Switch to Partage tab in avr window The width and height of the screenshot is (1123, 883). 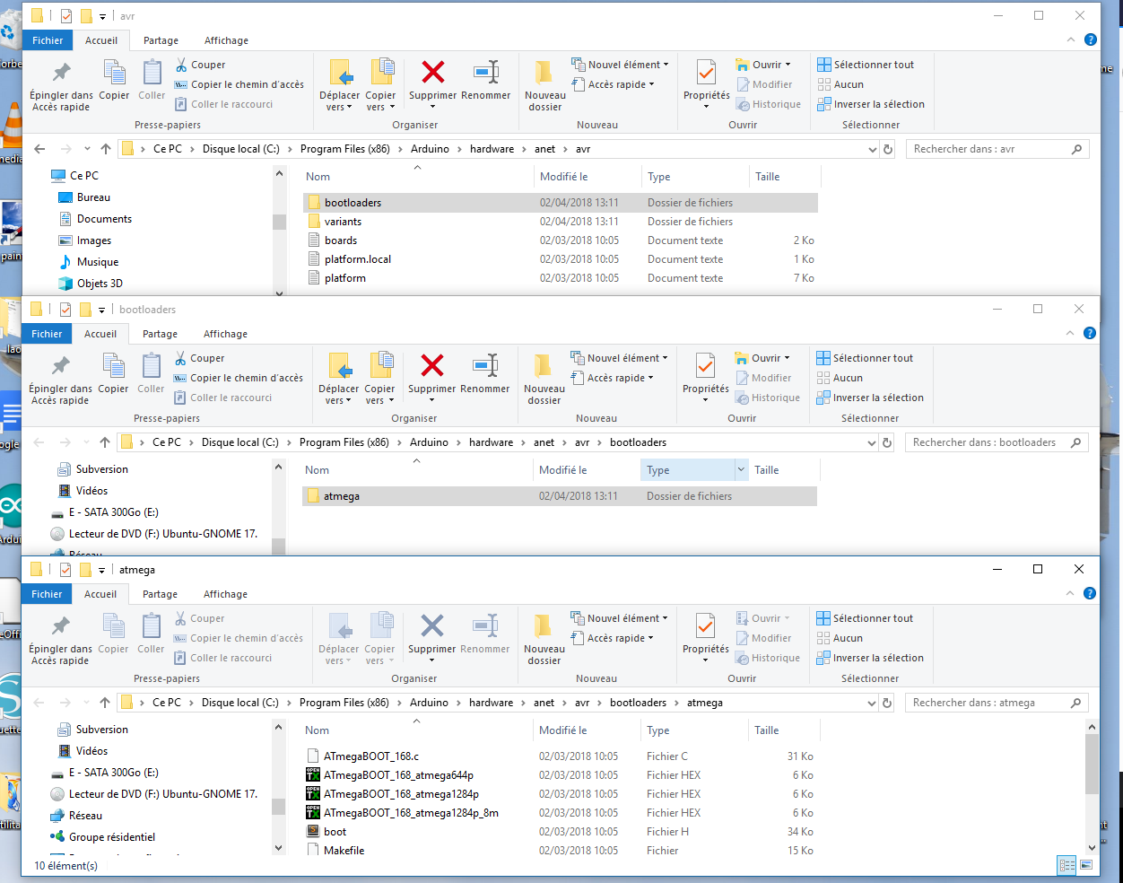[161, 40]
